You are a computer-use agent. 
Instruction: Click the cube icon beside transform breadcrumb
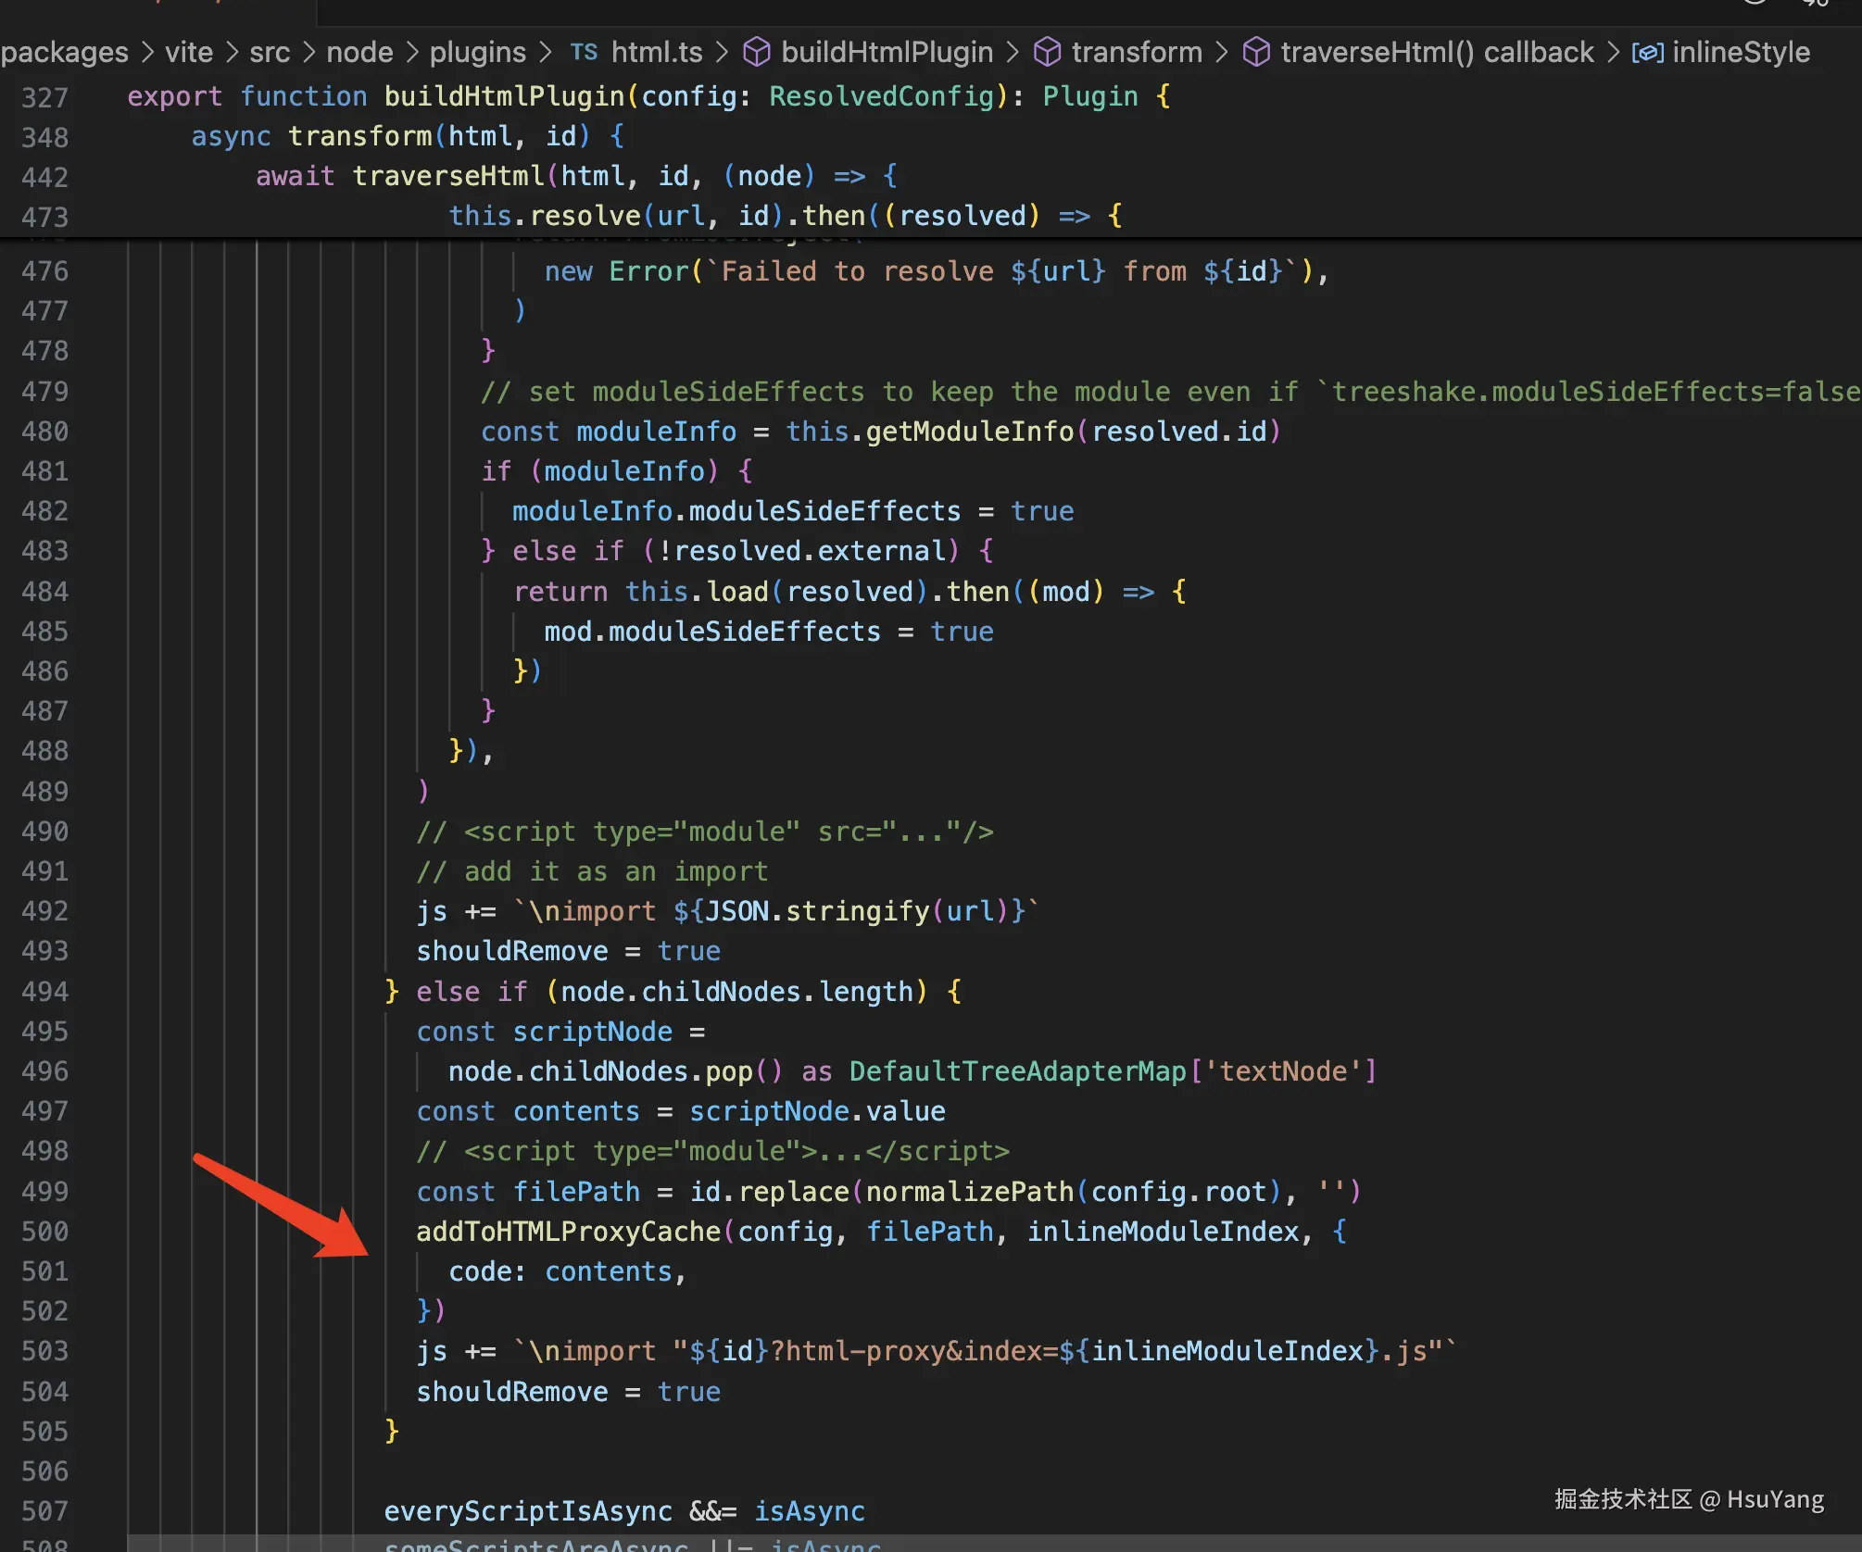[1047, 53]
